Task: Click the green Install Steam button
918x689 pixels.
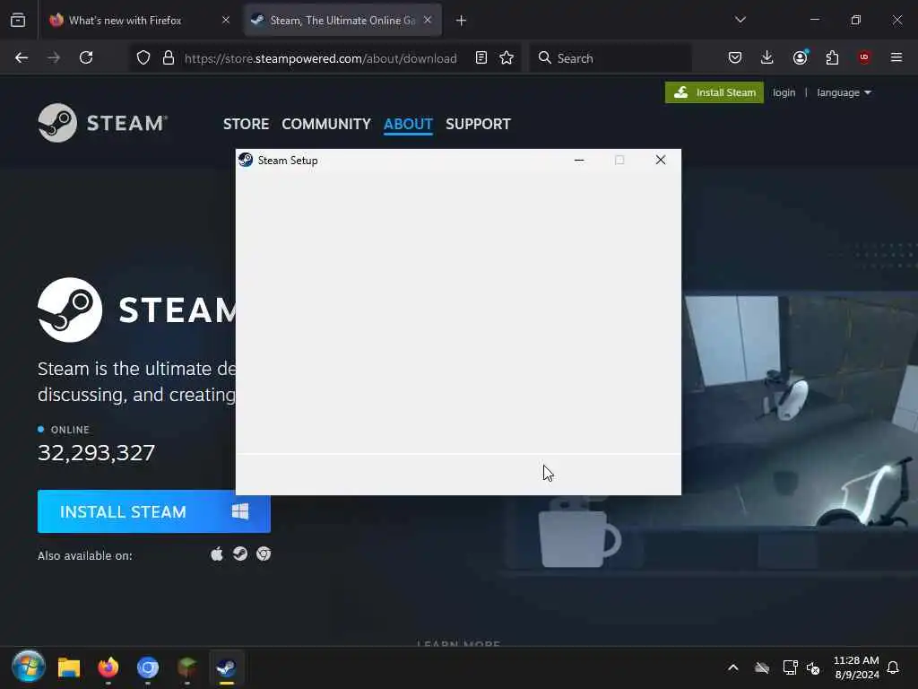Action: 714,92
